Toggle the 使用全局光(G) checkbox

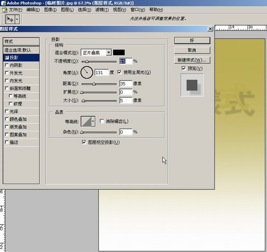tap(119, 72)
